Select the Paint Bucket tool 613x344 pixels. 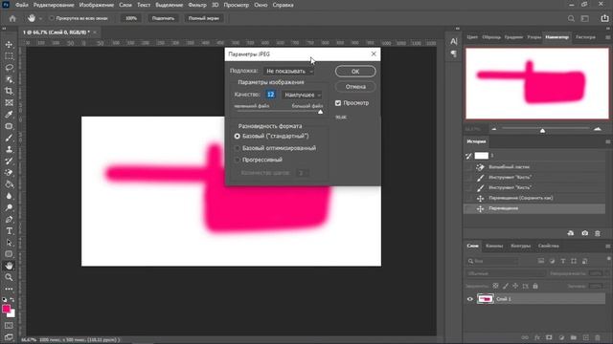[9, 184]
